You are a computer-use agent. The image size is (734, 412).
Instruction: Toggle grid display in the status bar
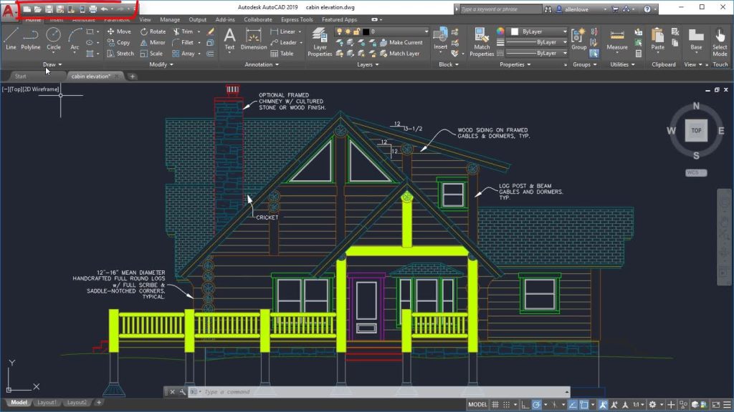click(x=495, y=403)
